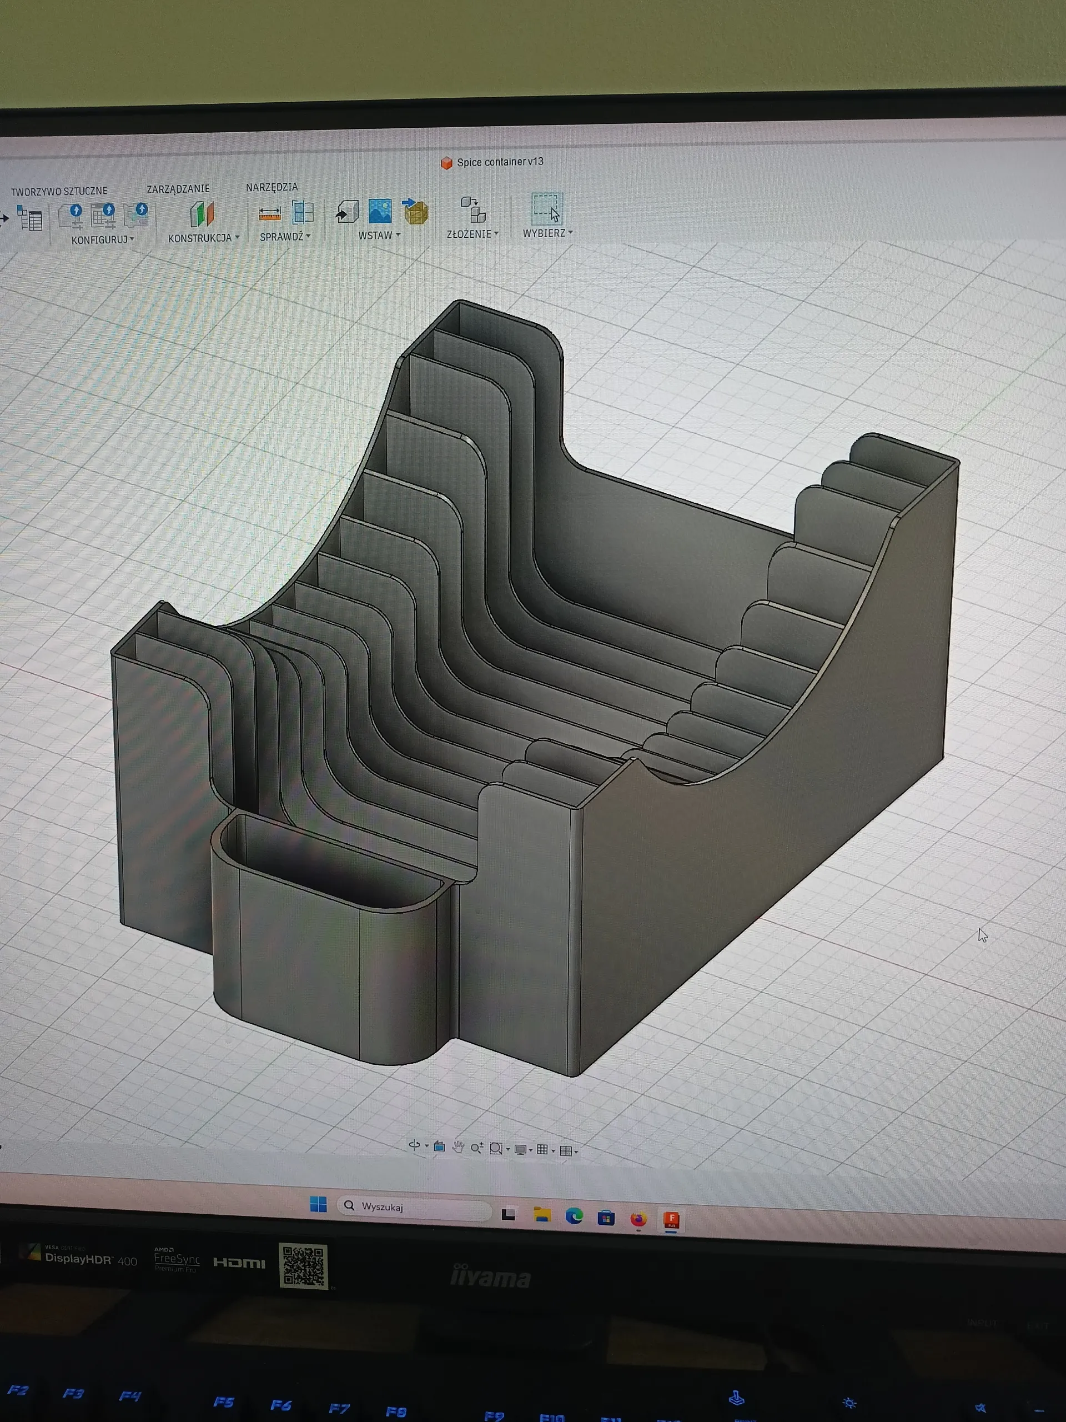Expand the Orbit tool dropdown arrow

[426, 1146]
